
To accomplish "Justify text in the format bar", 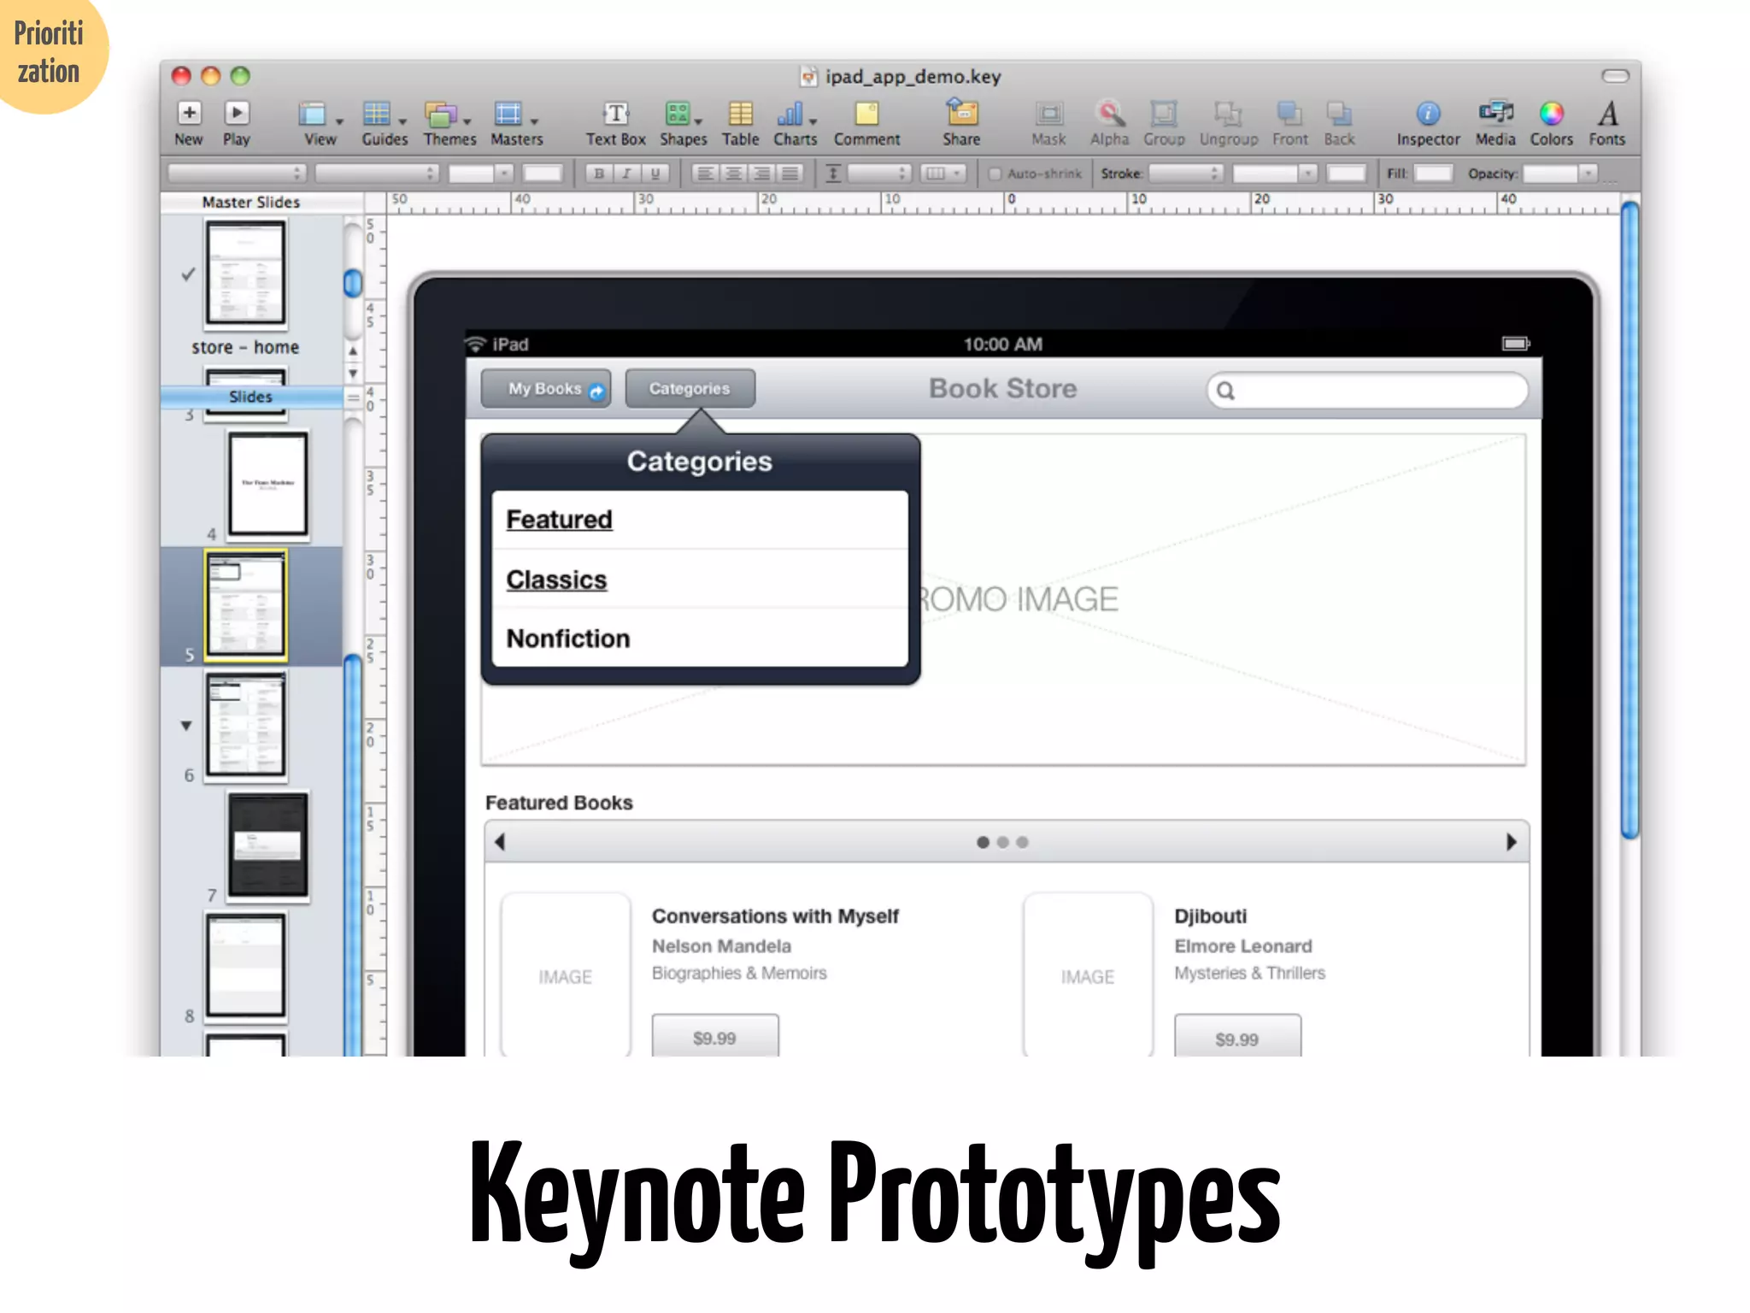I will point(790,174).
